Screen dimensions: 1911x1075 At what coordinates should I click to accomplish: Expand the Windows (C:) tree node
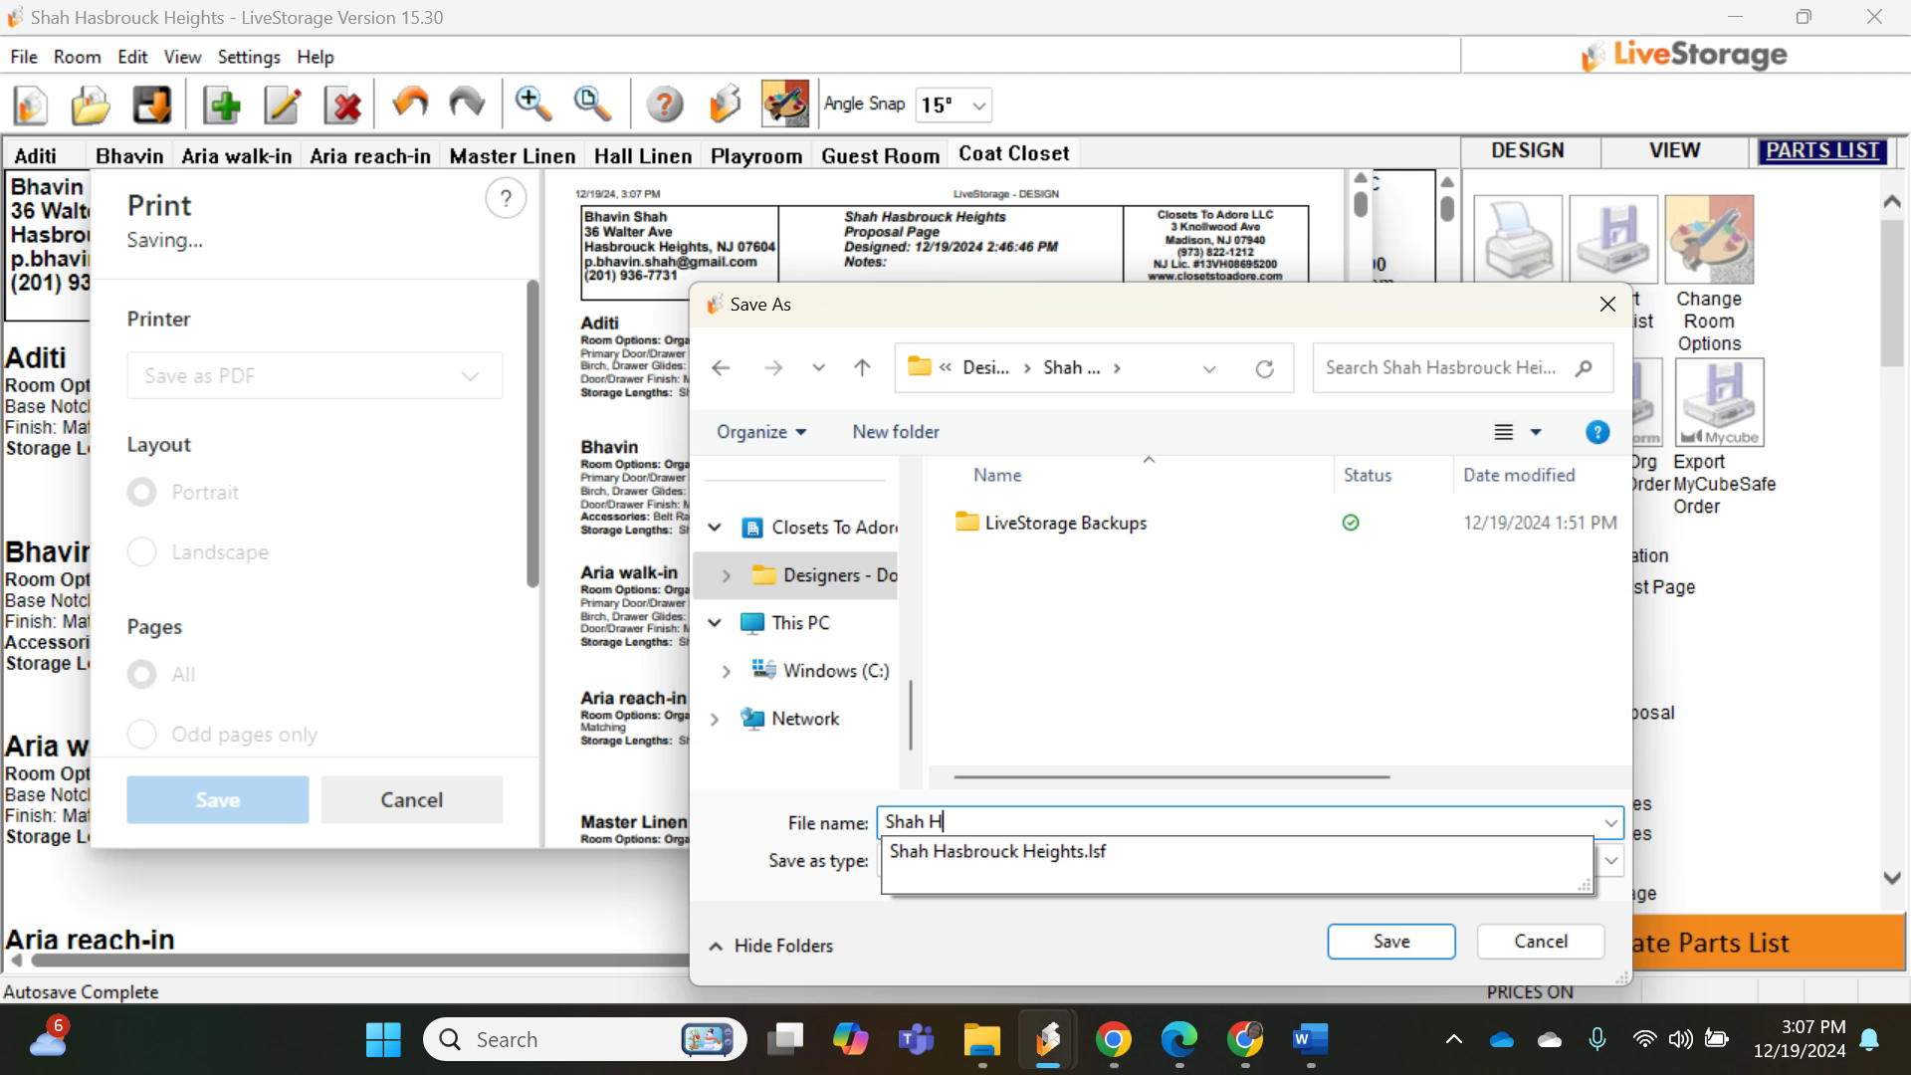(726, 672)
